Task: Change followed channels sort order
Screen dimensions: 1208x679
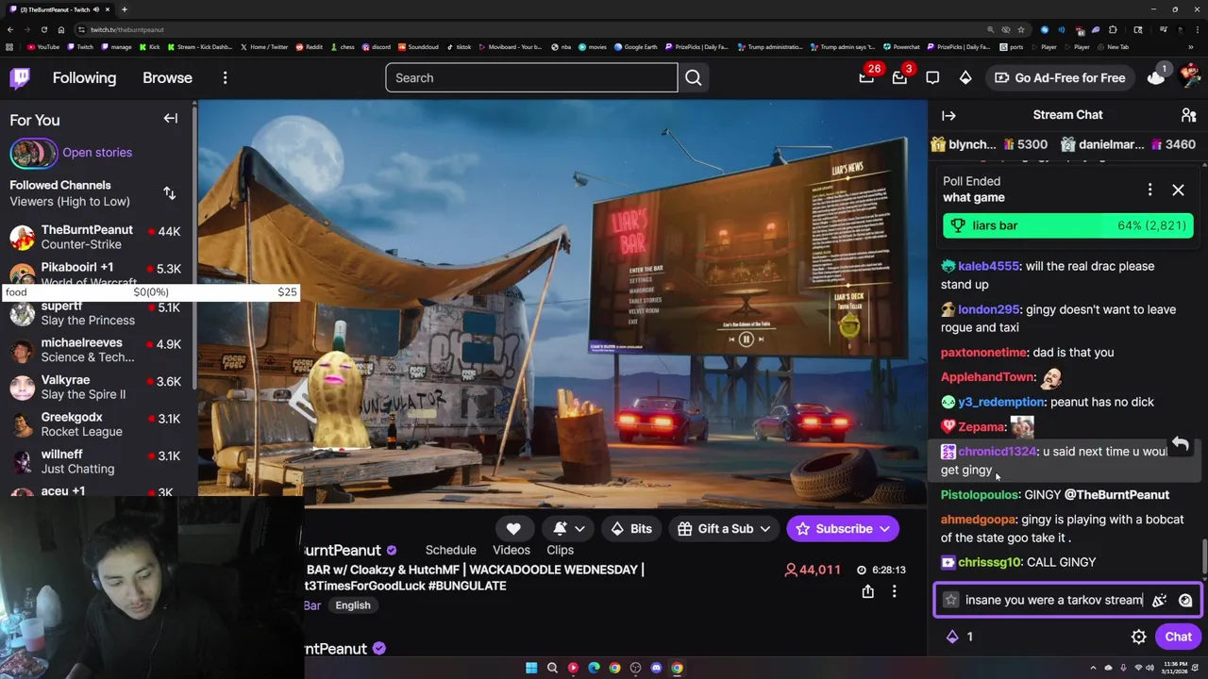Action: (x=169, y=193)
